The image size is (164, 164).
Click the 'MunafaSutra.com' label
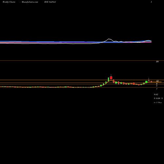[30, 2]
